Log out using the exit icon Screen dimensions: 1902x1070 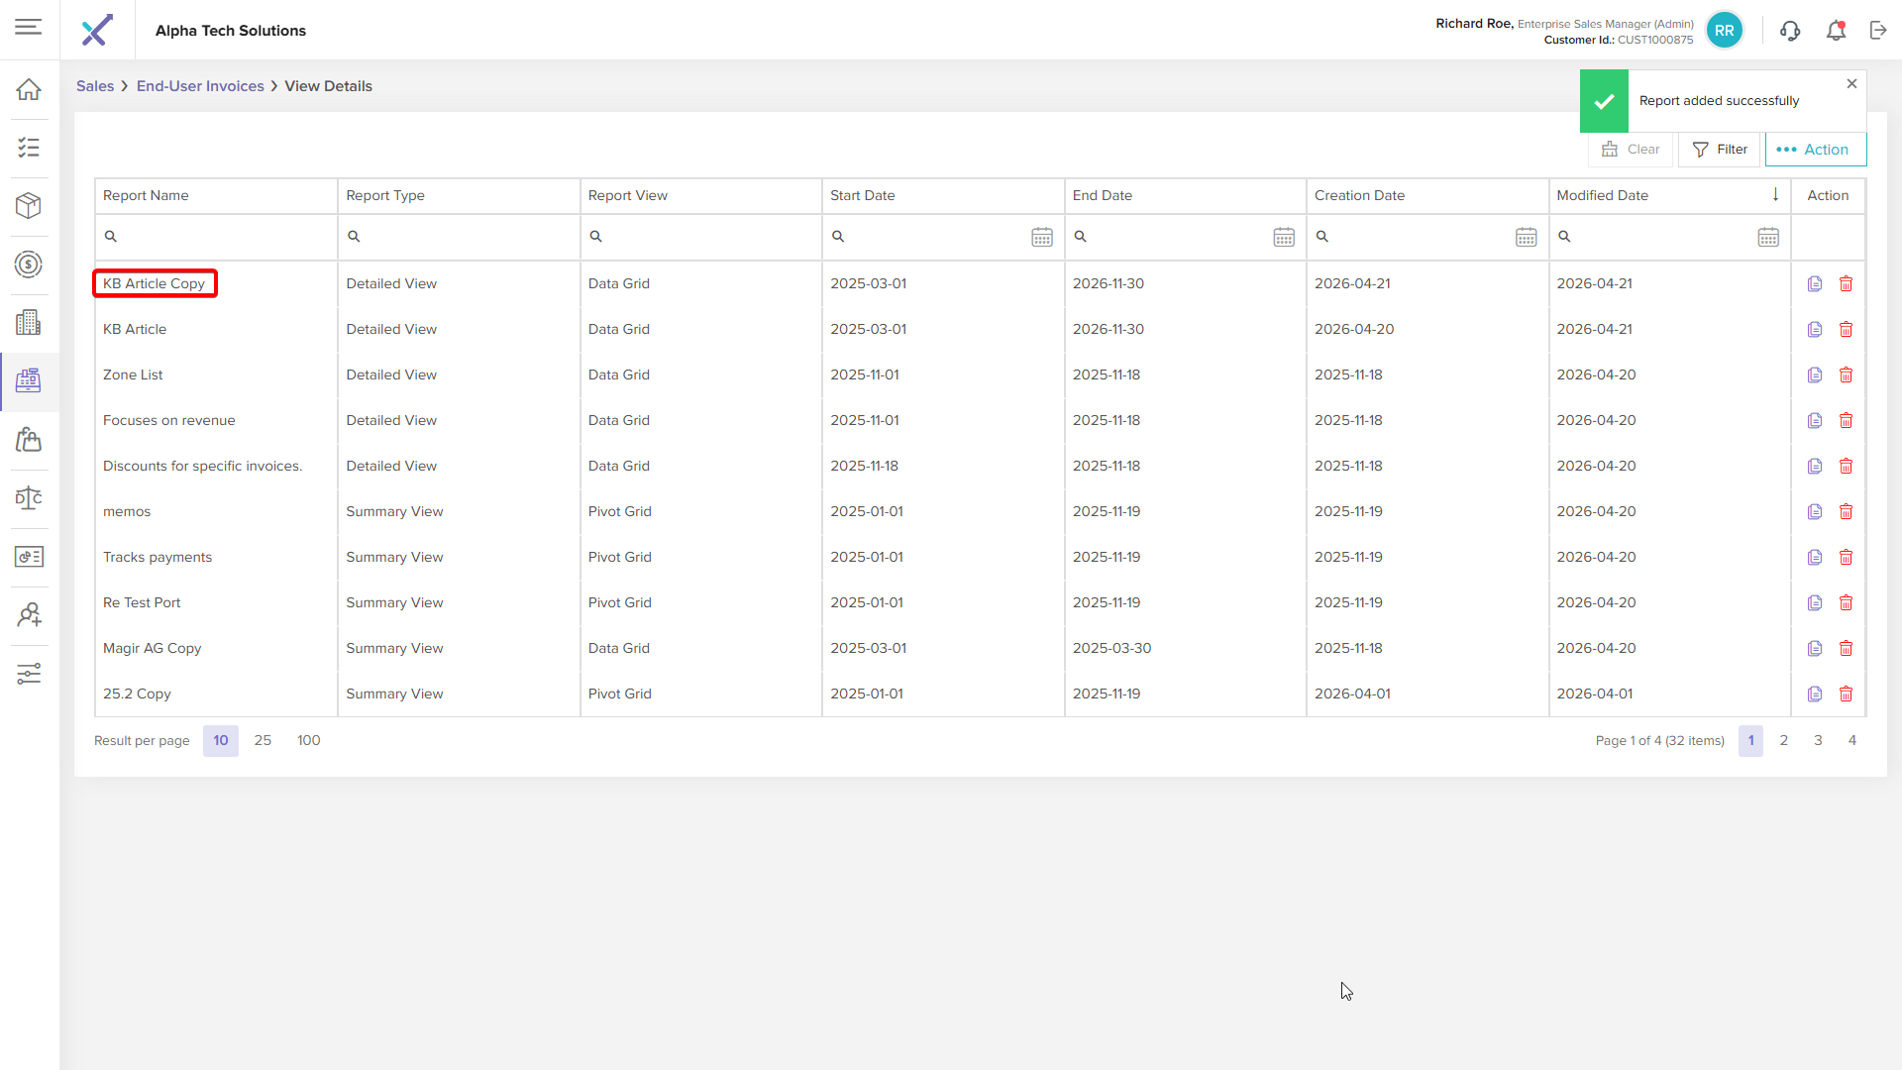(x=1878, y=31)
